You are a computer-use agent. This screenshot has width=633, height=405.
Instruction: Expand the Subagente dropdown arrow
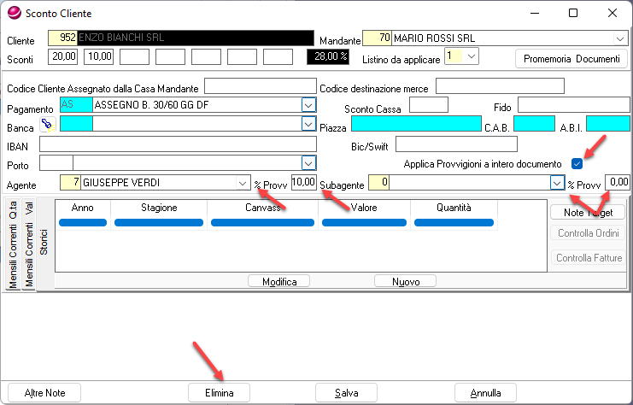[x=557, y=183]
